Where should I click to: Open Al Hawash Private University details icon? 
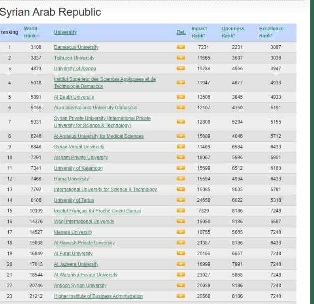181,243
